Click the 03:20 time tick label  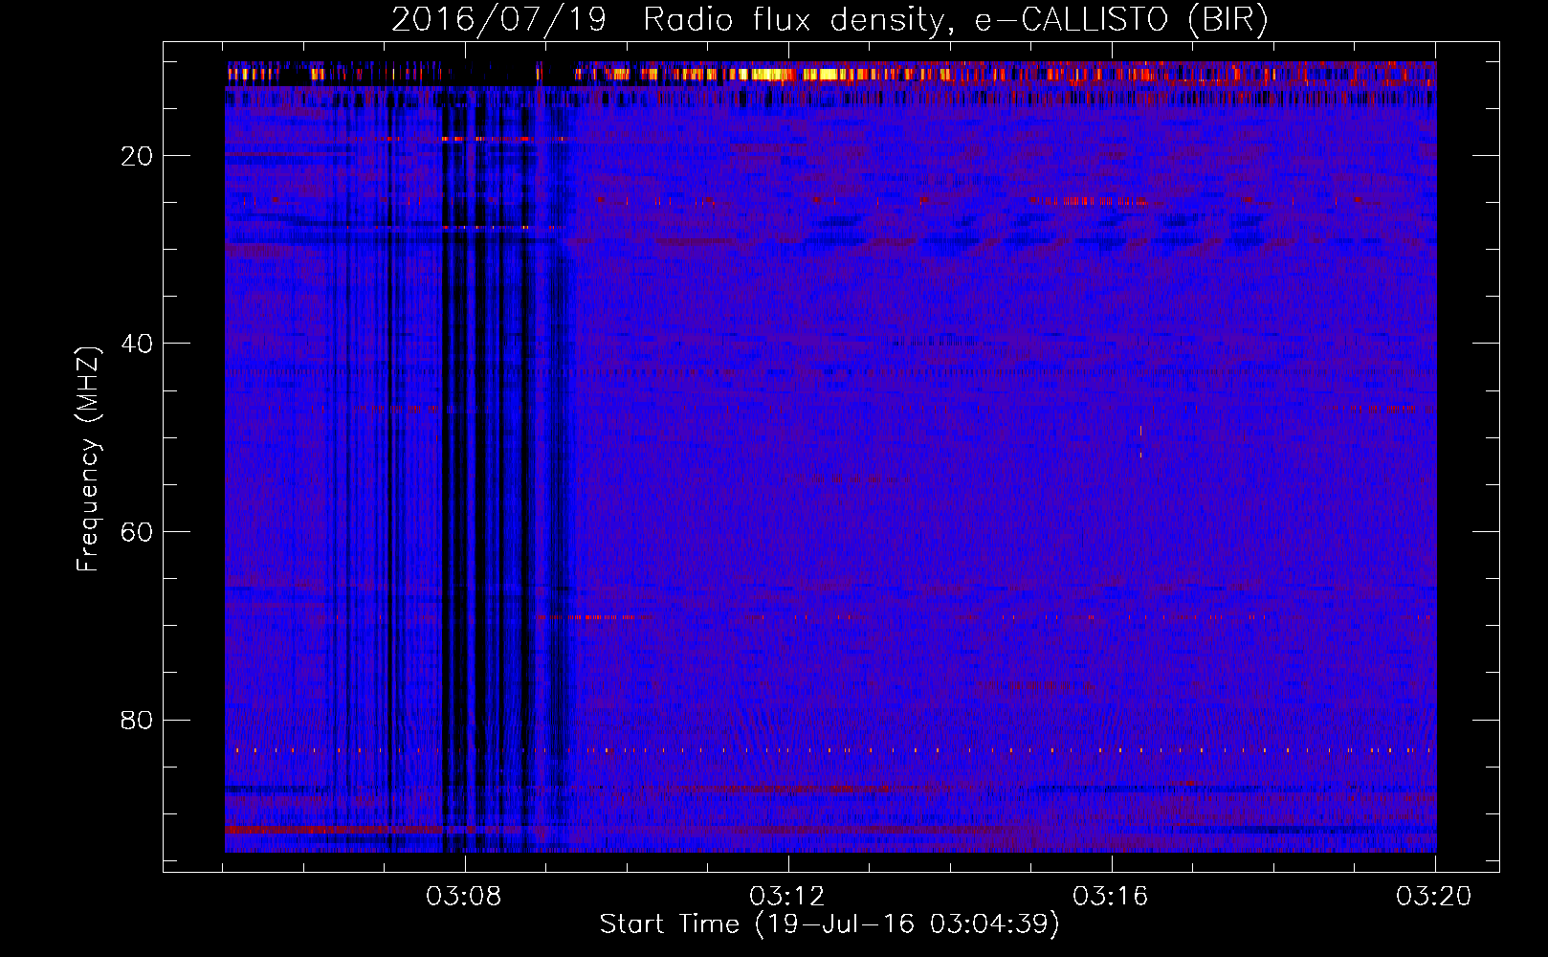point(1434,897)
